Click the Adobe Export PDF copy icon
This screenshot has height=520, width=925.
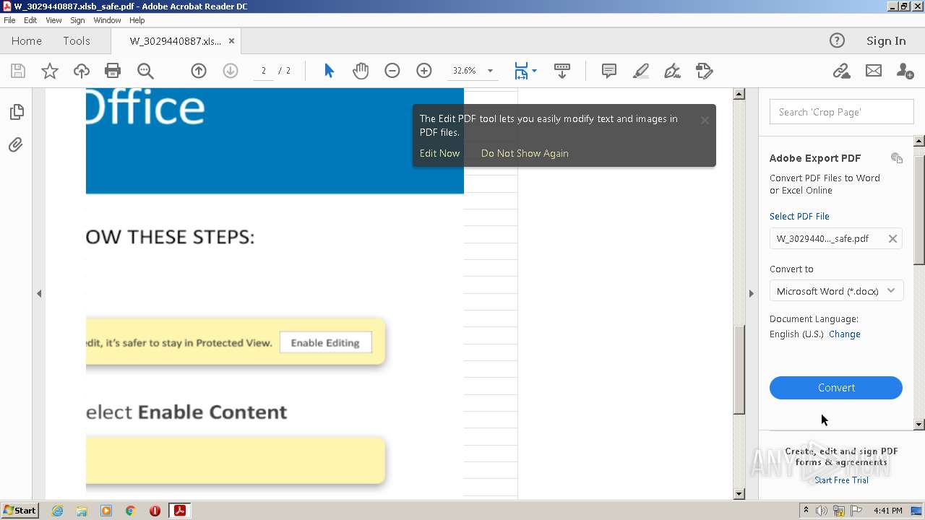[897, 158]
